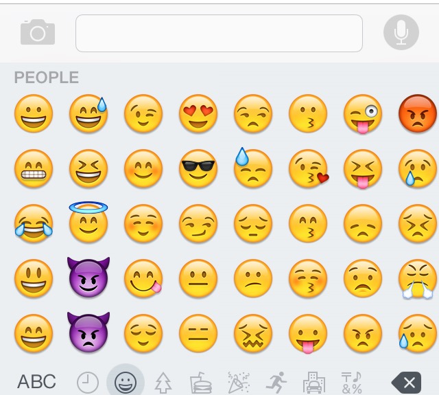Screen dimensions: 439x395
Task: Tap the microphone dictation button
Action: 401,32
